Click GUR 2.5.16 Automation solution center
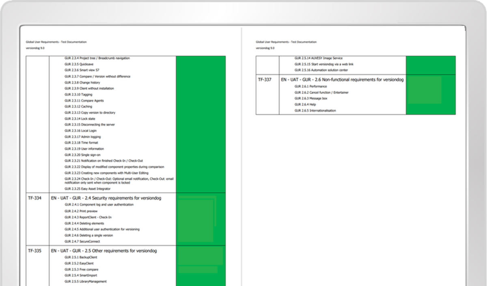Screen dimensions: 487x286 [x=321, y=70]
